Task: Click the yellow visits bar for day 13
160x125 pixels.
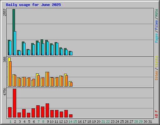Action: [x=65, y=80]
